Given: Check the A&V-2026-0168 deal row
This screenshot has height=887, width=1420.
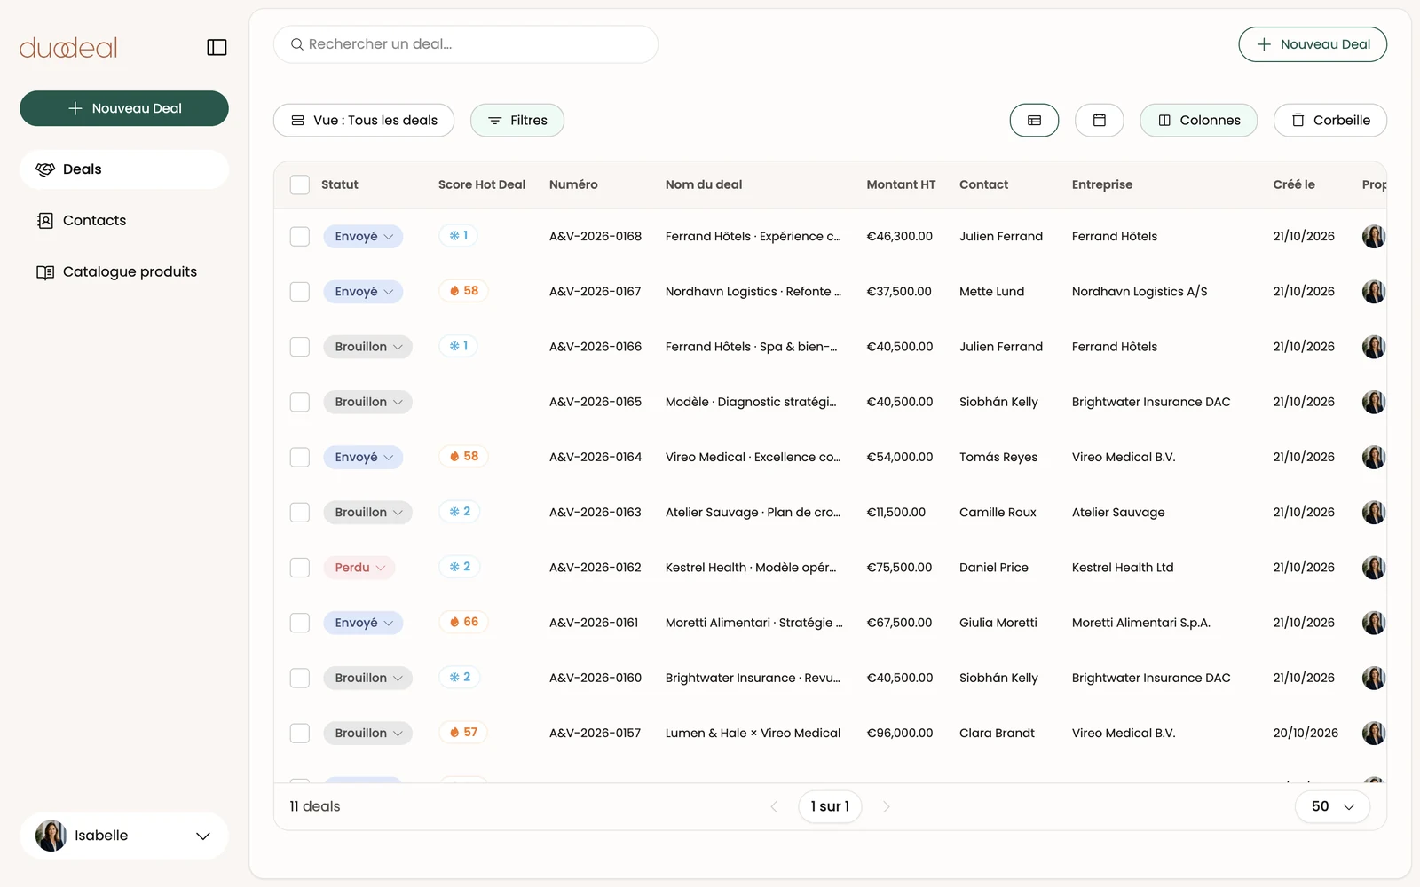Looking at the screenshot, I should (x=300, y=237).
